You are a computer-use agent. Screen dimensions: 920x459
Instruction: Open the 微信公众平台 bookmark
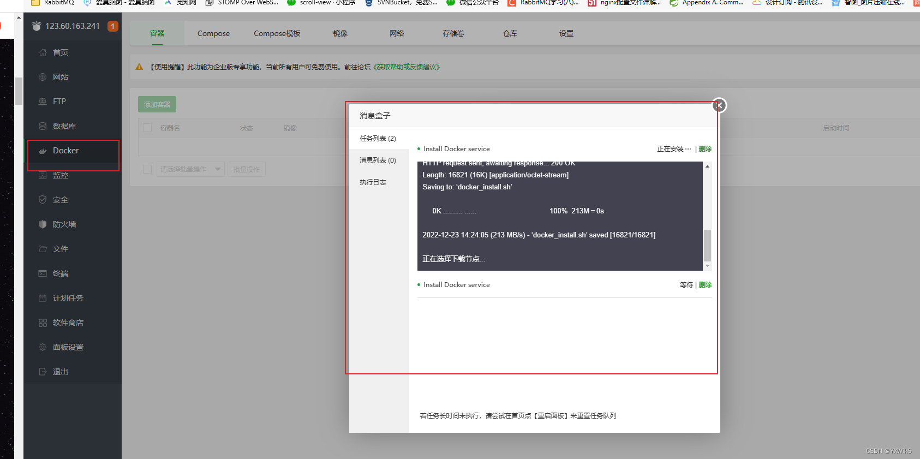(x=473, y=3)
